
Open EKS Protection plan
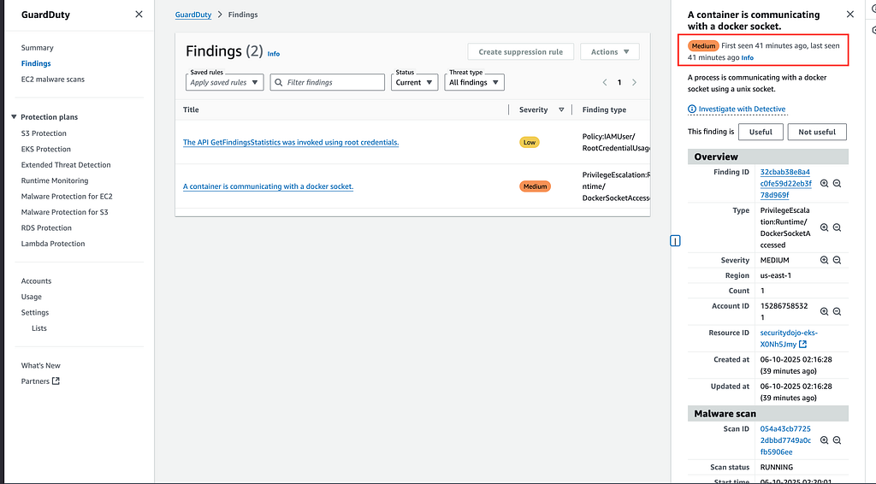click(x=46, y=149)
